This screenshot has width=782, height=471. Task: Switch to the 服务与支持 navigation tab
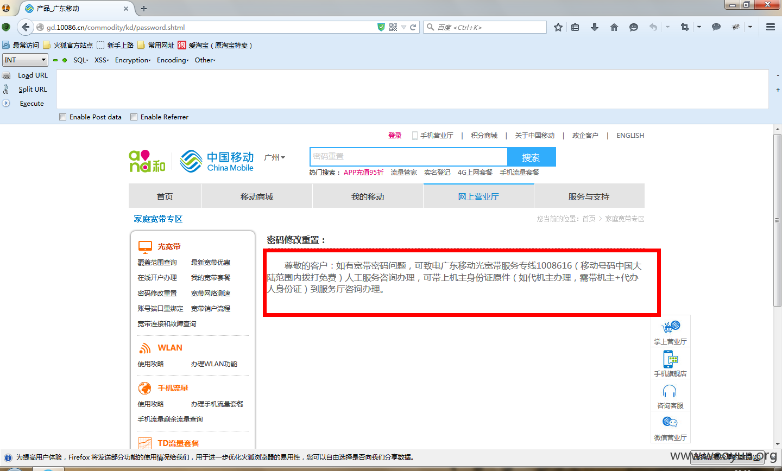coord(589,196)
